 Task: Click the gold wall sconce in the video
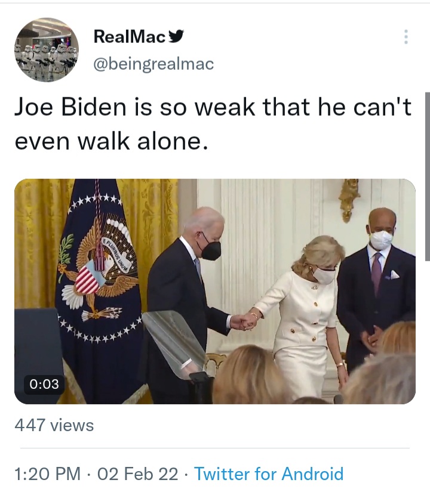(x=349, y=200)
